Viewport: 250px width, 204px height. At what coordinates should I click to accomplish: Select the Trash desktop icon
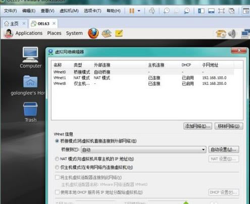coord(30,112)
